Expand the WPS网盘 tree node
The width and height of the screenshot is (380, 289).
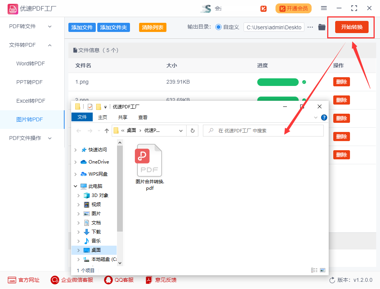coord(76,174)
